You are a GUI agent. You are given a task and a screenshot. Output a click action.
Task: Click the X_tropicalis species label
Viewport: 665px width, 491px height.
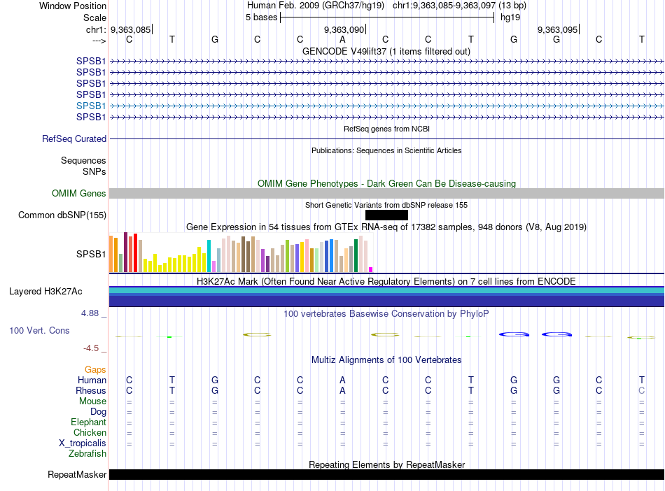pos(83,443)
